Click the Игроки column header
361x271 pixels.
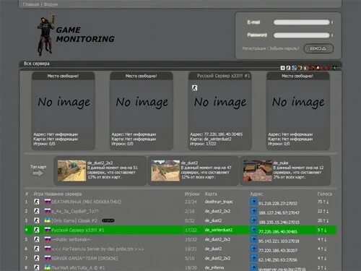[192, 194]
